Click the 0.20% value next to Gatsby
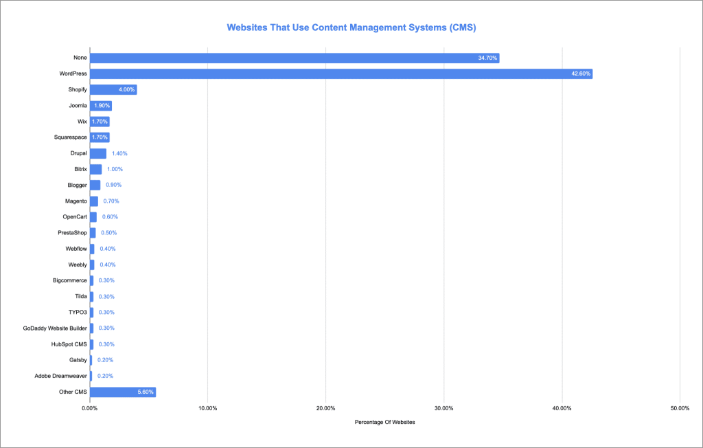Screen dimensions: 703x448 tap(105, 360)
